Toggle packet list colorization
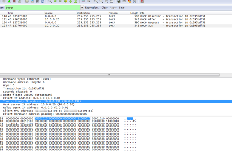The height and width of the screenshot is (151, 232). 83,1
